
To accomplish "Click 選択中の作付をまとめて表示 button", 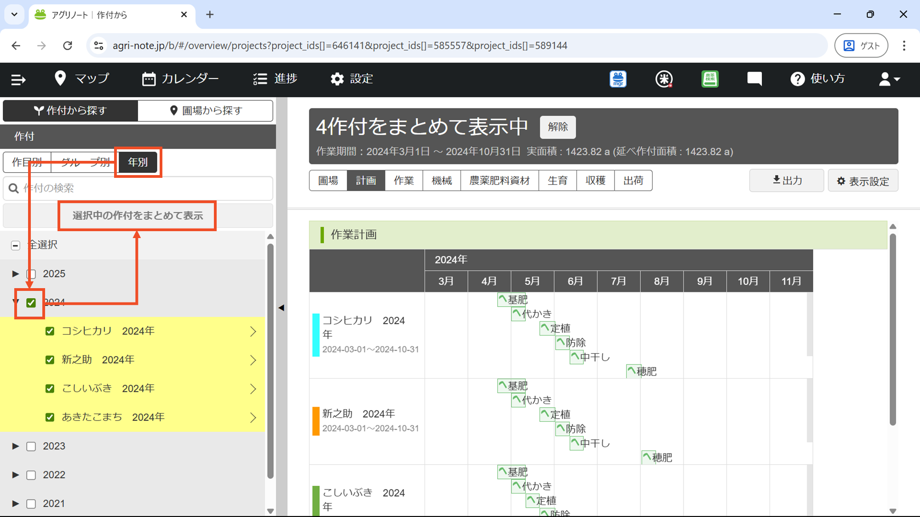I will pos(137,216).
